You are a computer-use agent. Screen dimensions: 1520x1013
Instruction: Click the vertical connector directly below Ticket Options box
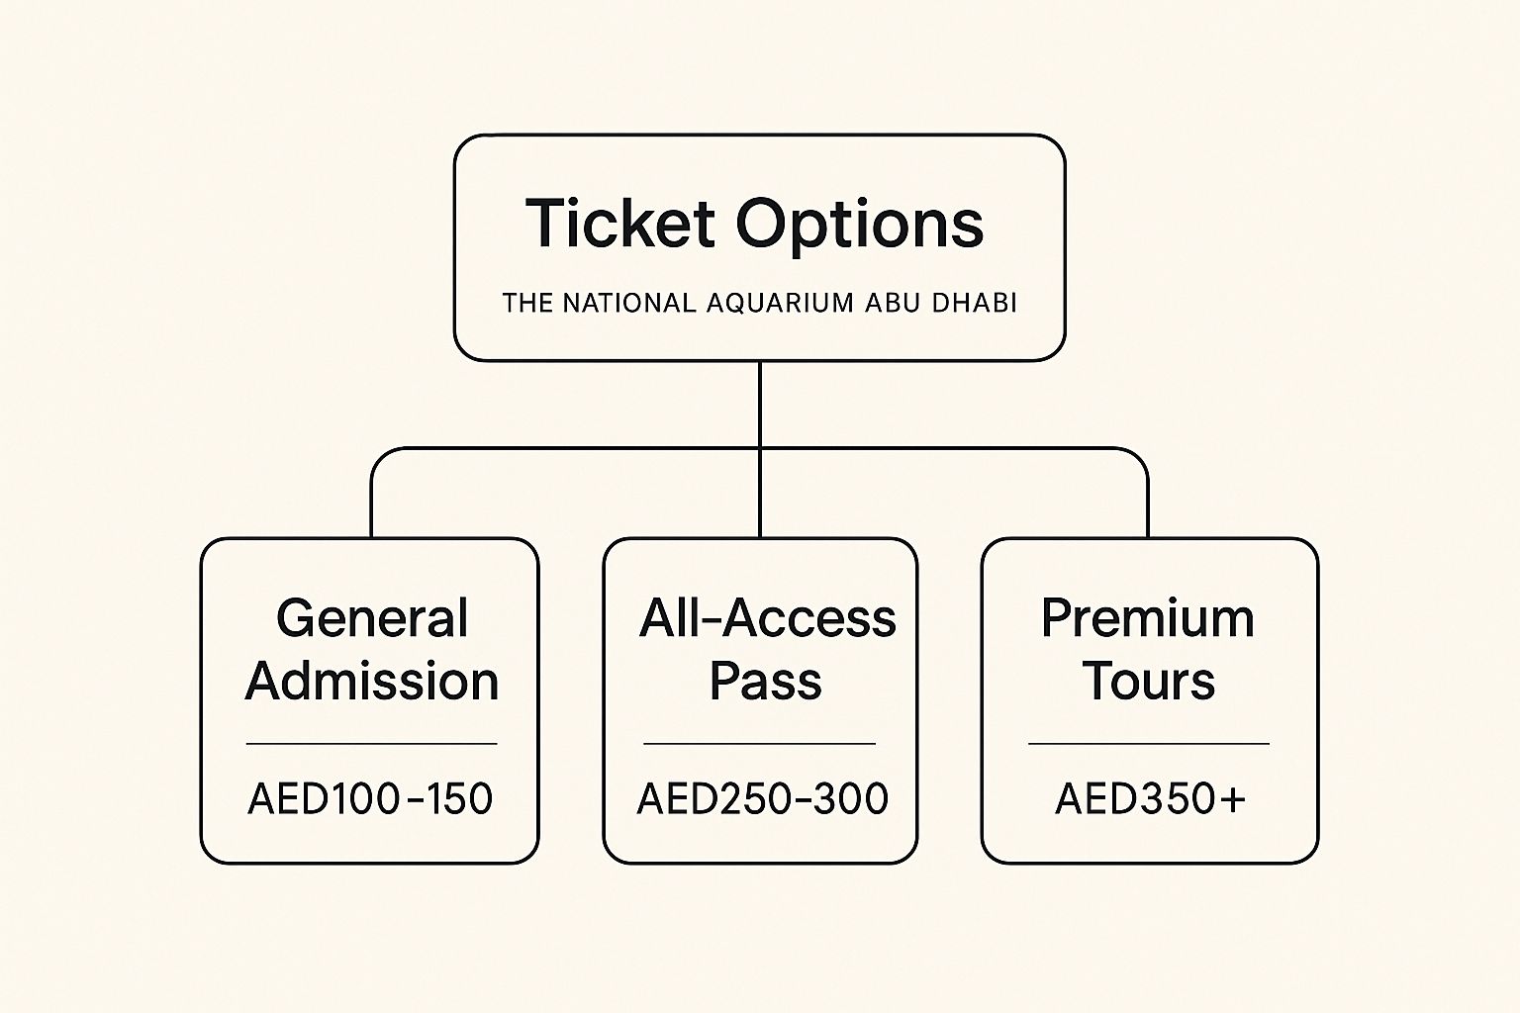pos(759,404)
